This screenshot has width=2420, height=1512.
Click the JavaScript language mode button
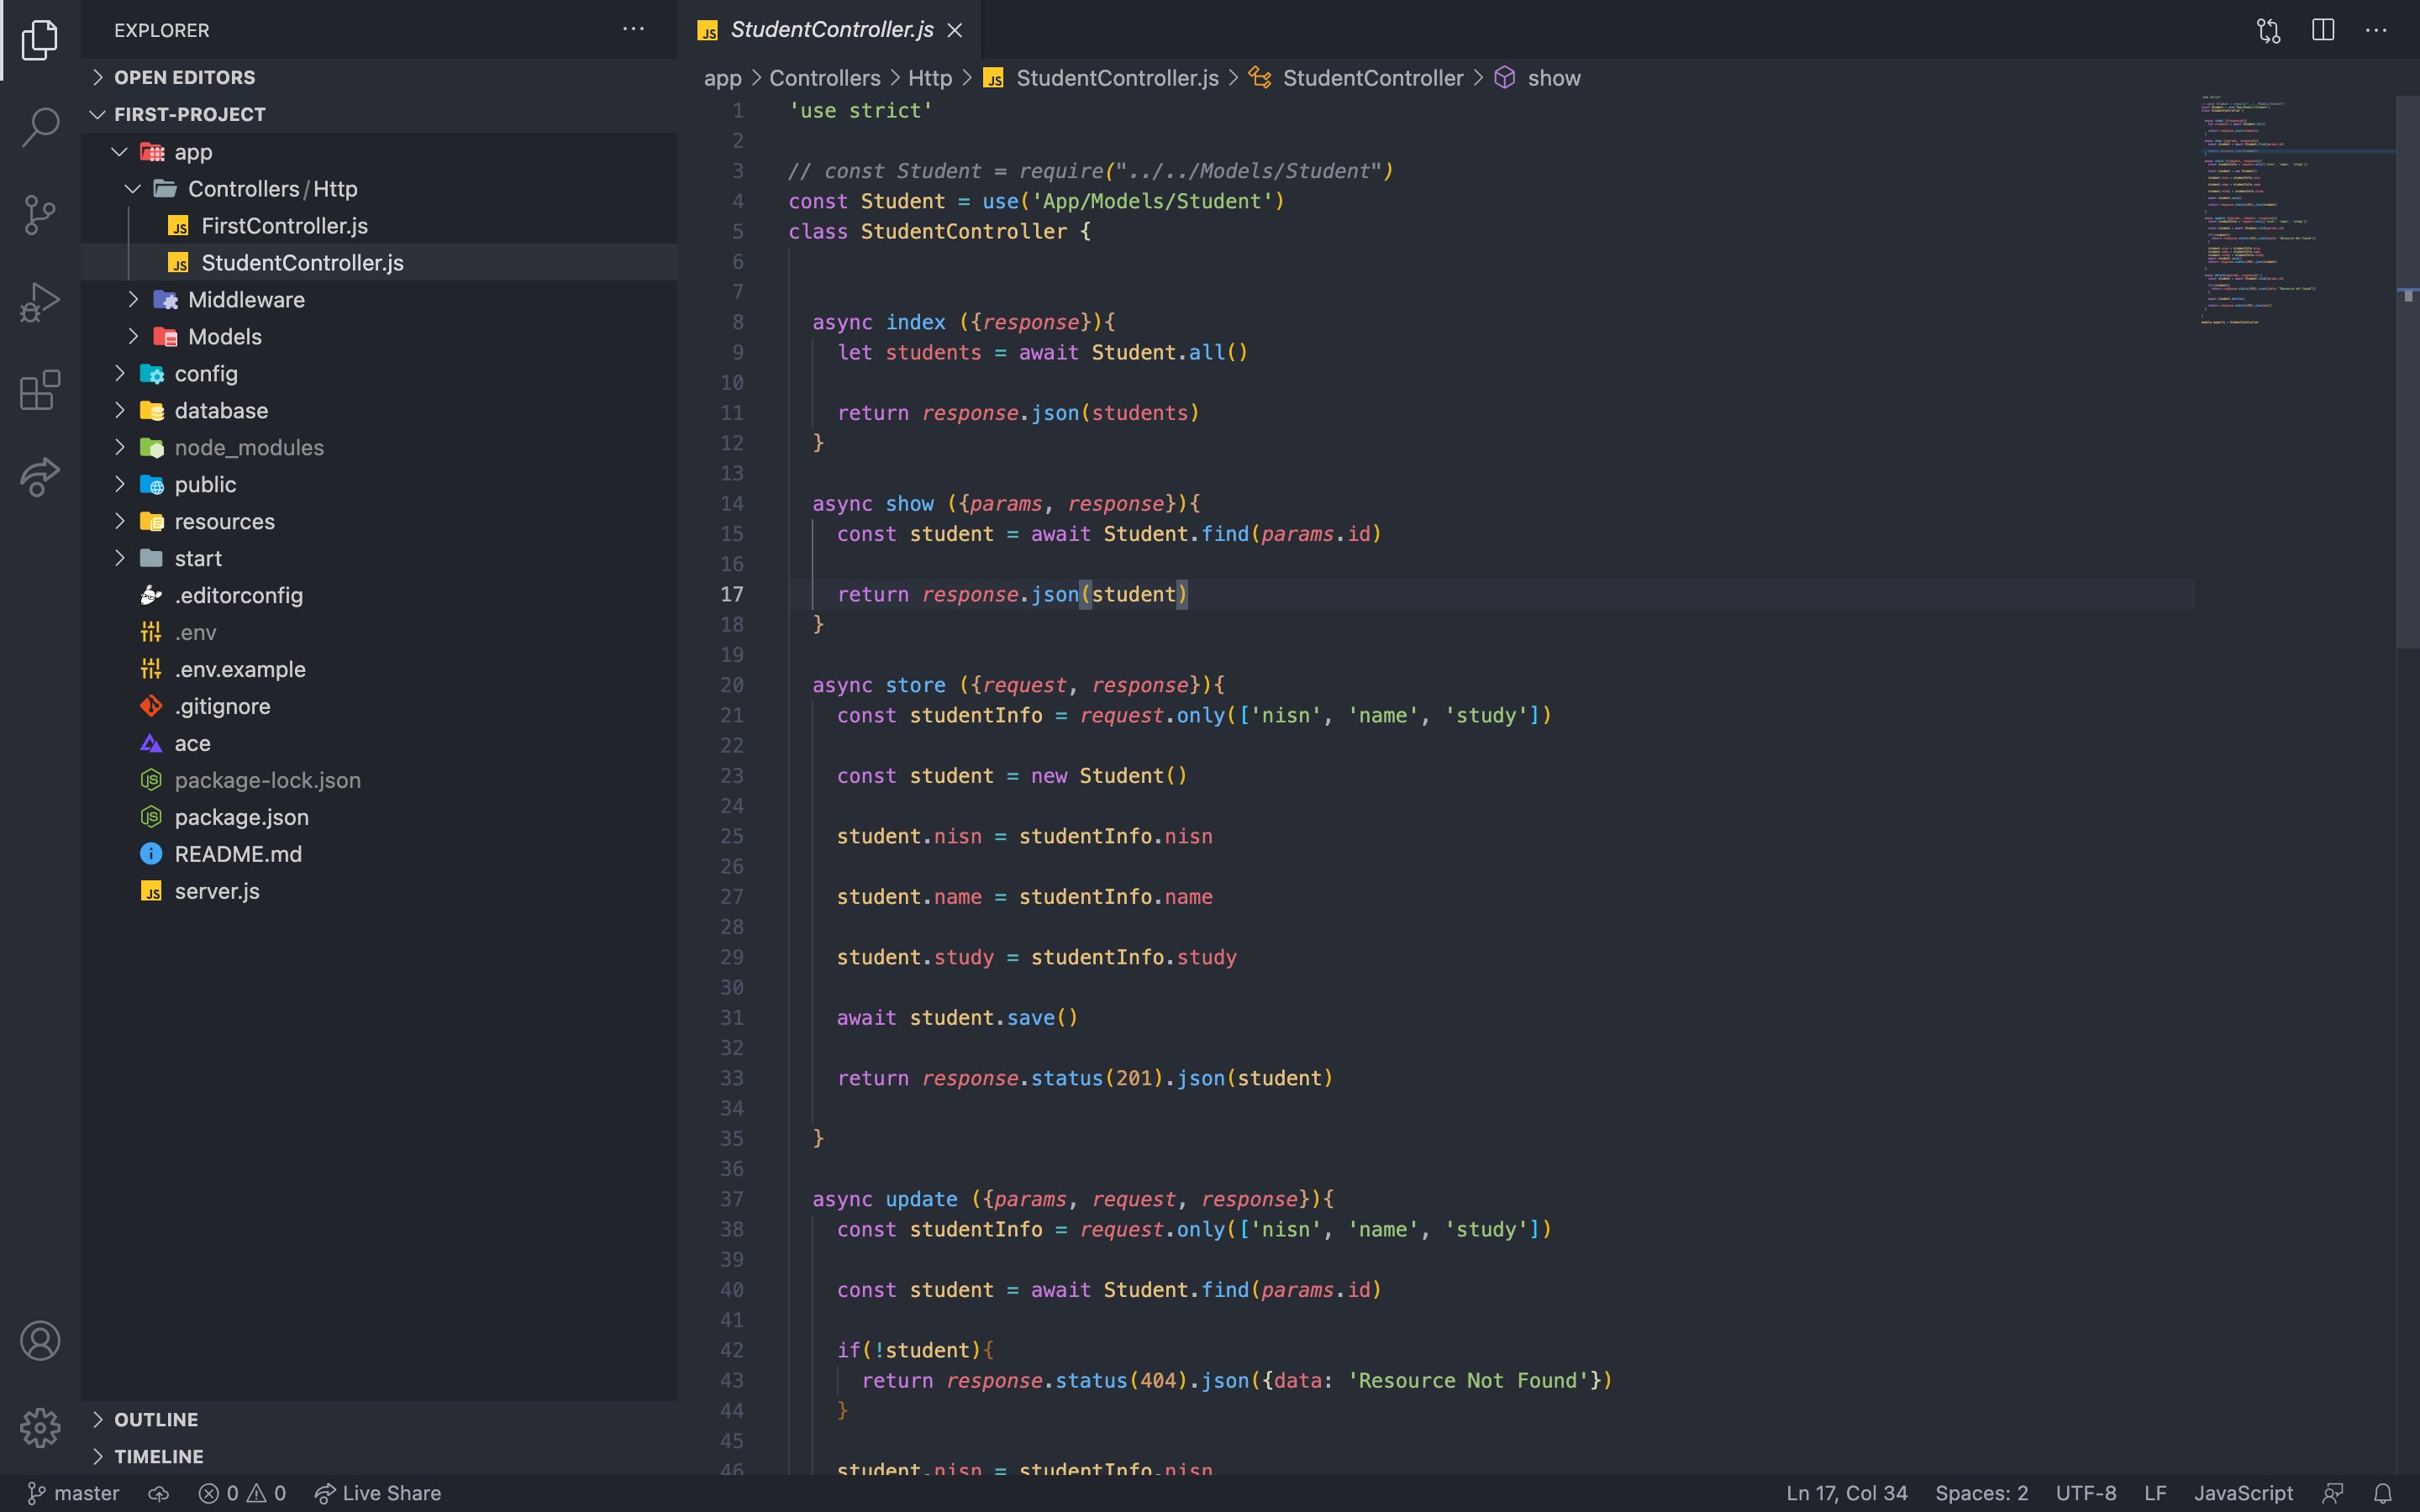[x=2242, y=1493]
